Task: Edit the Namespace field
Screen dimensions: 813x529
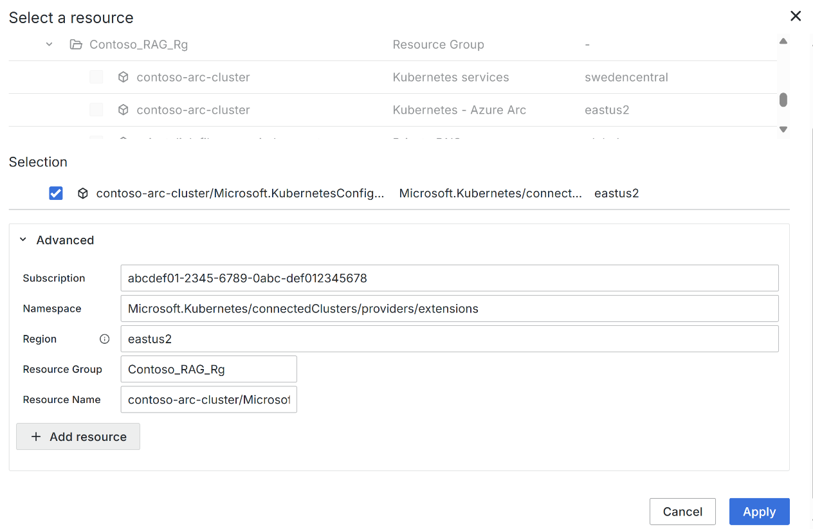Action: (x=450, y=309)
